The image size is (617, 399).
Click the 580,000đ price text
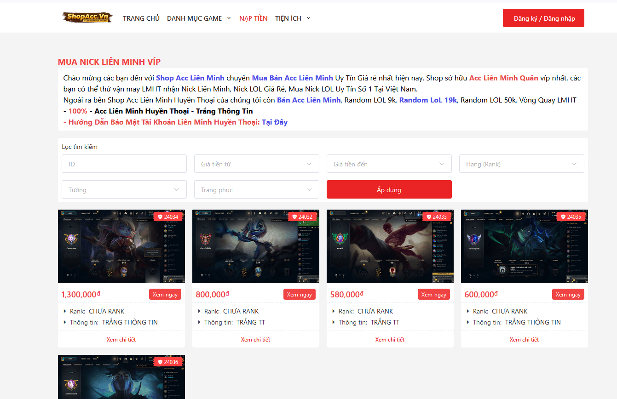click(x=346, y=295)
